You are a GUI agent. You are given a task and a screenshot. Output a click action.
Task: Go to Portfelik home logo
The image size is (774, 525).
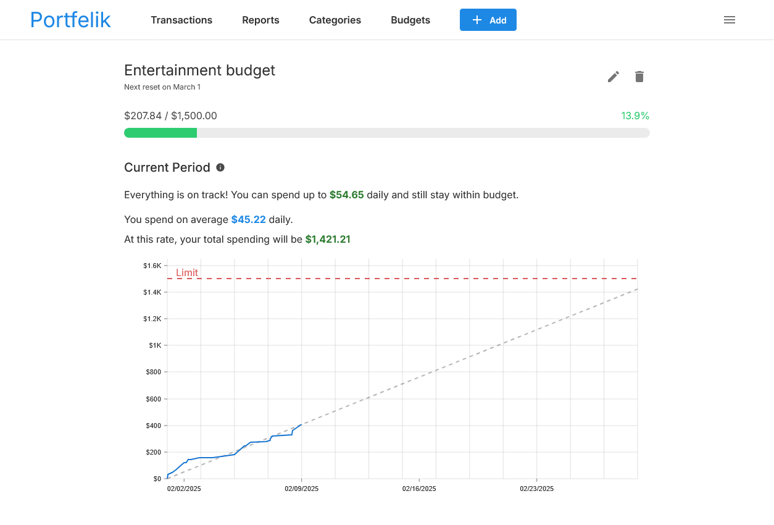[70, 20]
